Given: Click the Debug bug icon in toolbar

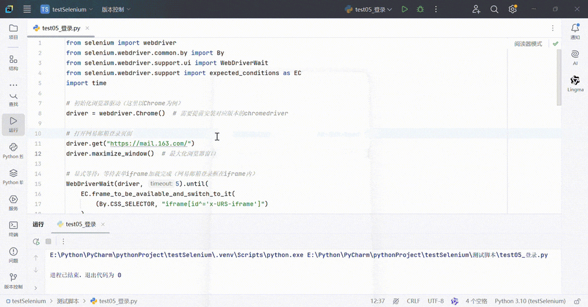Looking at the screenshot, I should (x=420, y=9).
